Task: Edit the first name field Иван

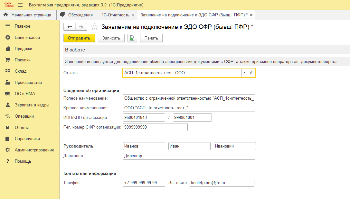Action: [x=189, y=146]
